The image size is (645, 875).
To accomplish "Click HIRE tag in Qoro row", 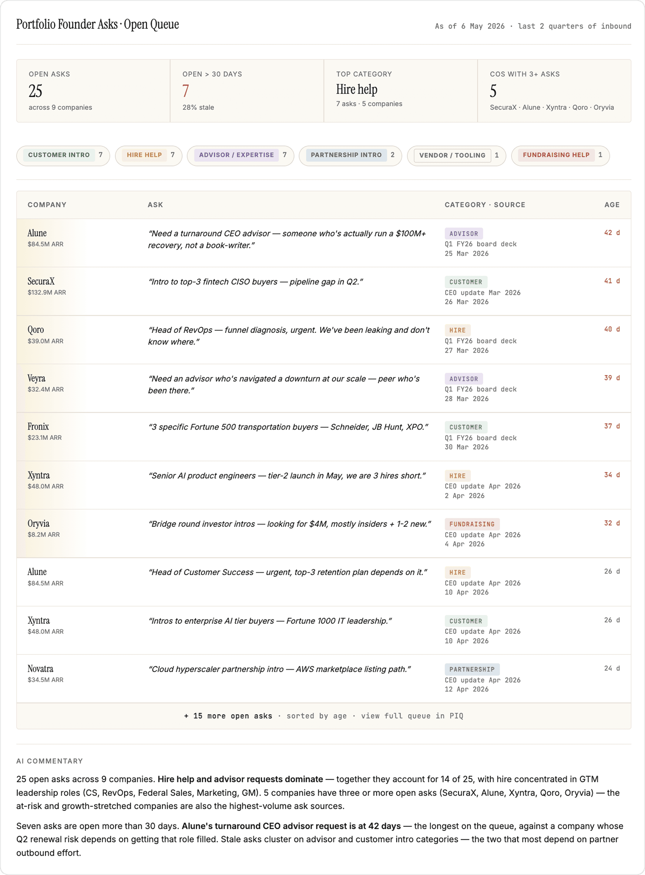I will (x=457, y=330).
